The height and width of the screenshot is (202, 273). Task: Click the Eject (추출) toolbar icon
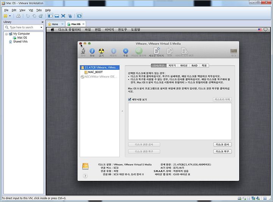pos(126,51)
